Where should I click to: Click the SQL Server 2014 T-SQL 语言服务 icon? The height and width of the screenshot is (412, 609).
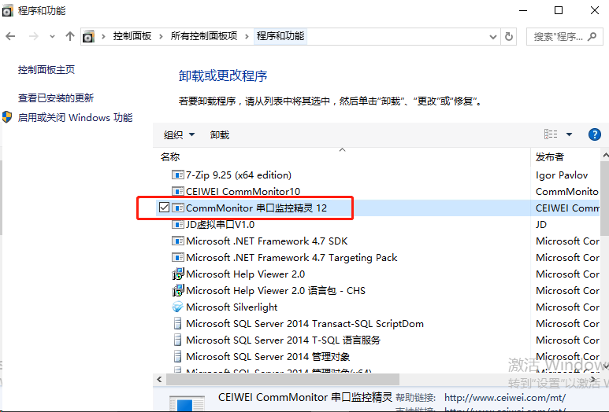tap(177, 340)
